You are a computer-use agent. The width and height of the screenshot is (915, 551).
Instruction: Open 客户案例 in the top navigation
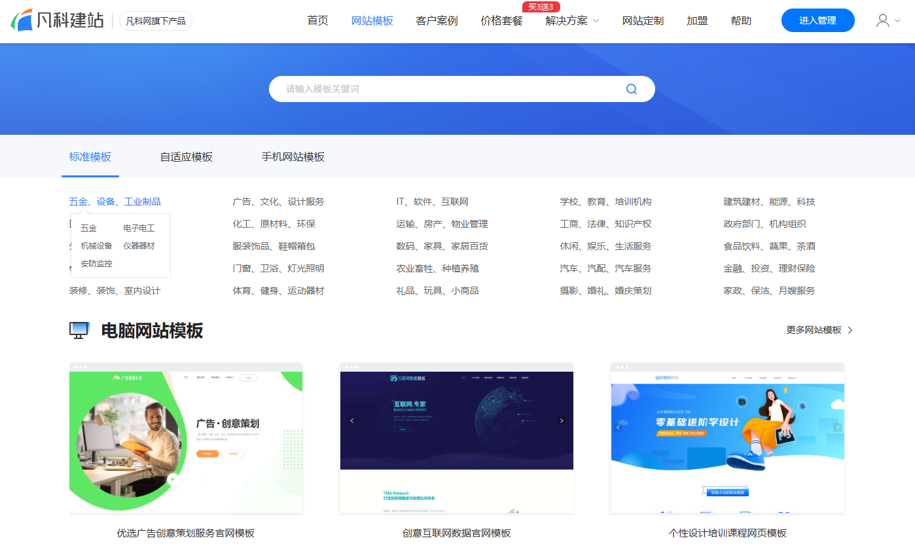tap(437, 21)
